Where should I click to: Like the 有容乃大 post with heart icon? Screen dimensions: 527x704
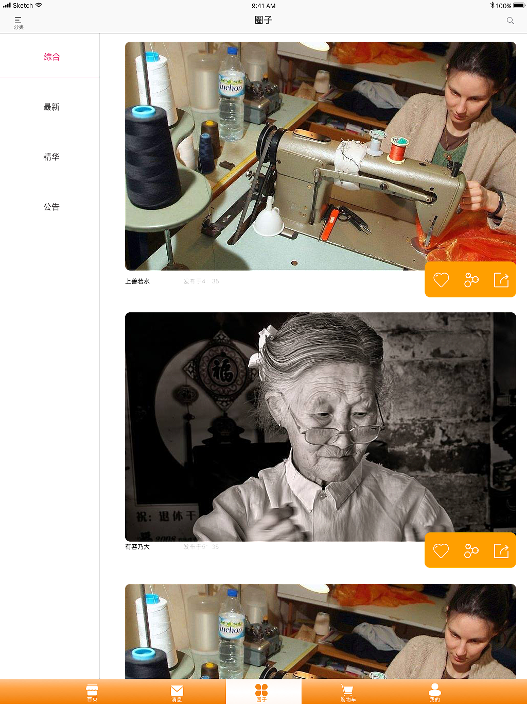(441, 550)
